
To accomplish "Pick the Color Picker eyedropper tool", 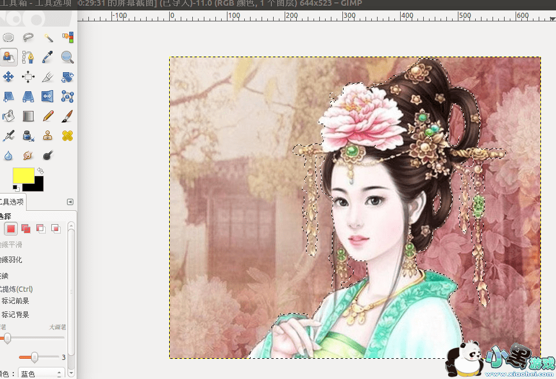I will 48,57.
